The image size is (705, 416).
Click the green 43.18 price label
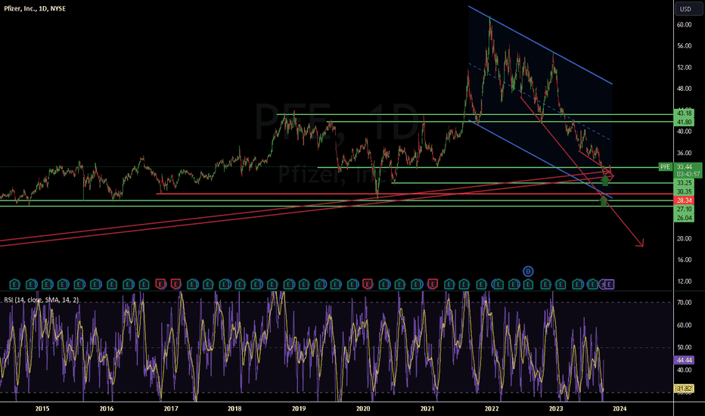coord(685,113)
